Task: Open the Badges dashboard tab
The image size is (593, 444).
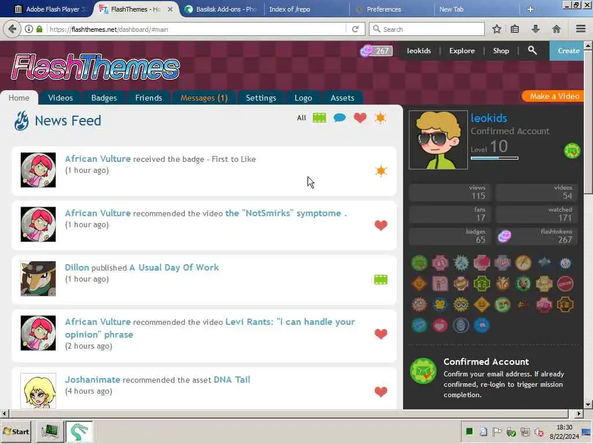Action: 104,98
